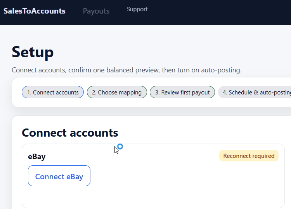The image size is (291, 209).
Task: Click the Reconnect required status badge
Action: click(x=249, y=156)
